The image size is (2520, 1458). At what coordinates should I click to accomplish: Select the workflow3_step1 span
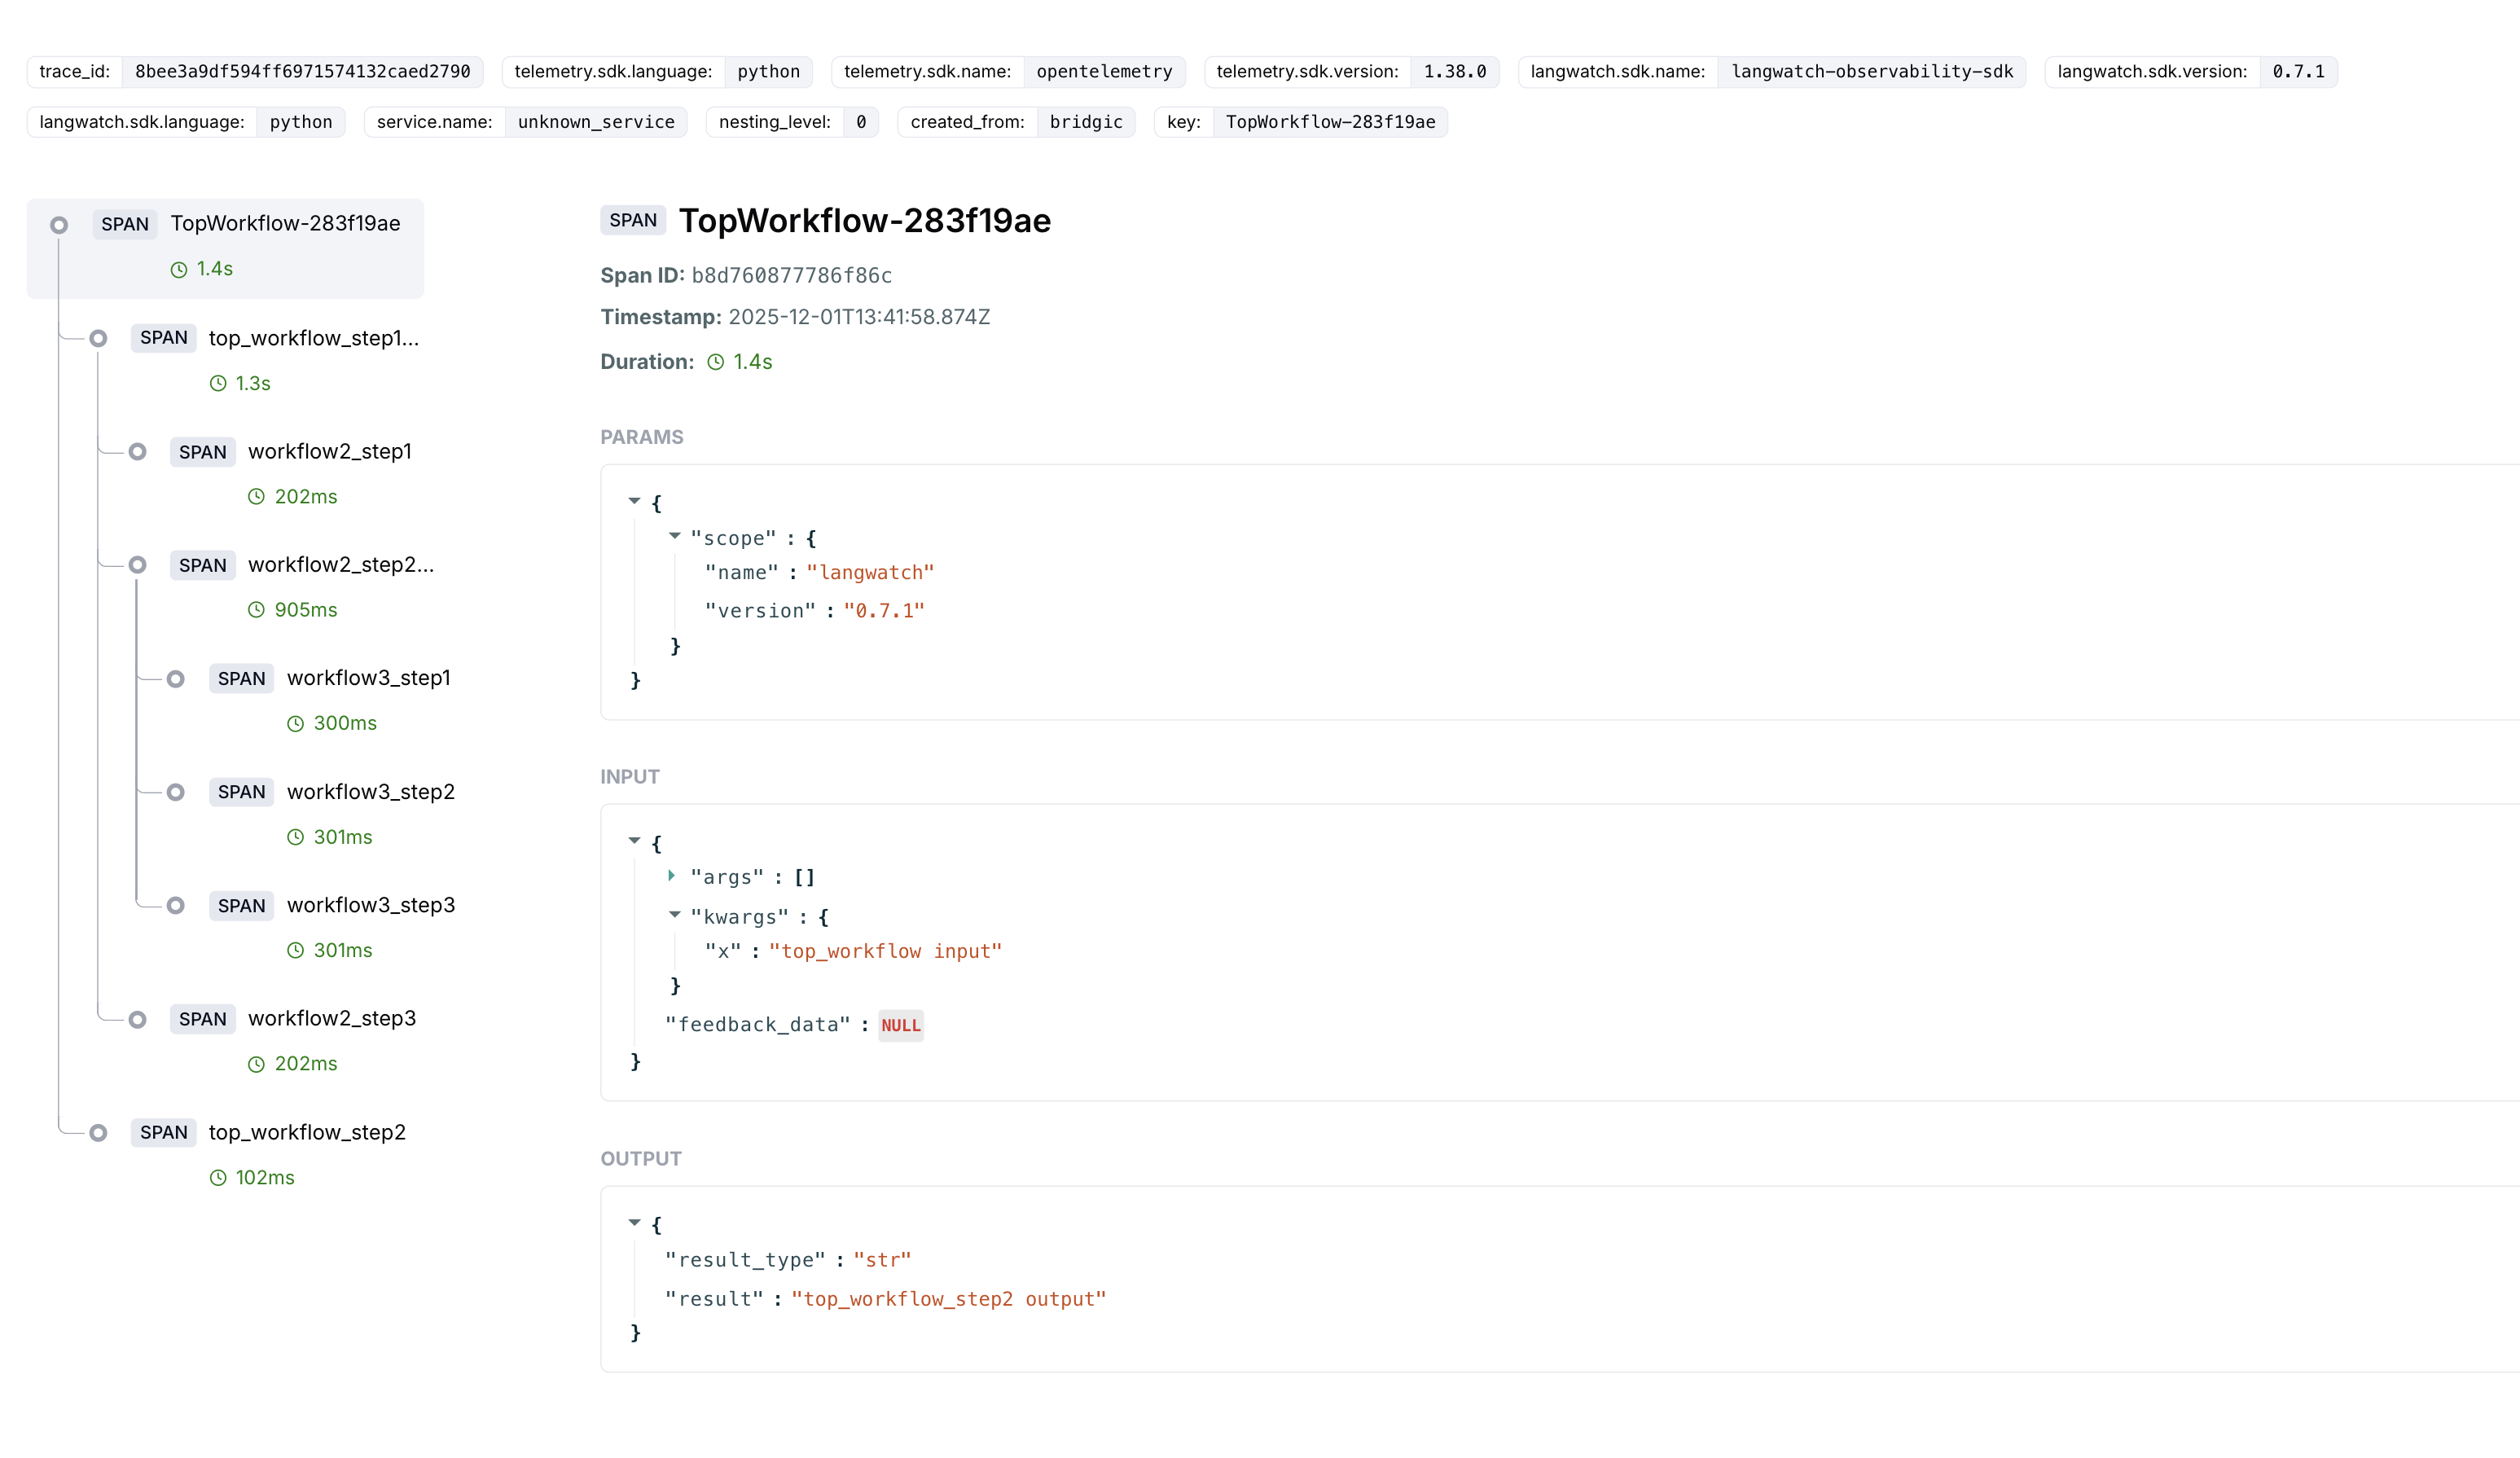(368, 678)
